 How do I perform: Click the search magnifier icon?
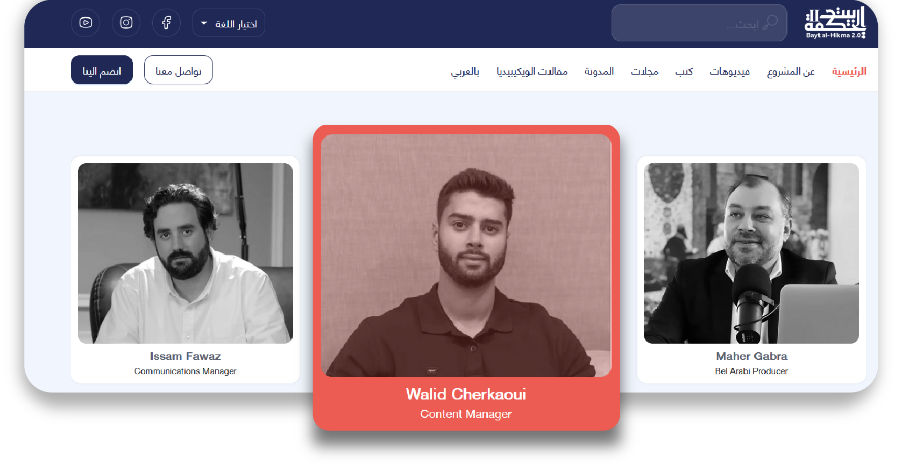(770, 23)
